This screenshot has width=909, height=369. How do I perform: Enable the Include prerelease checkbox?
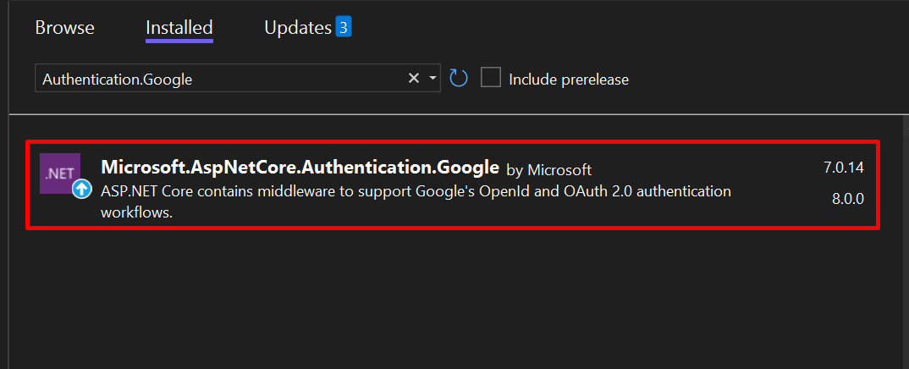click(490, 78)
